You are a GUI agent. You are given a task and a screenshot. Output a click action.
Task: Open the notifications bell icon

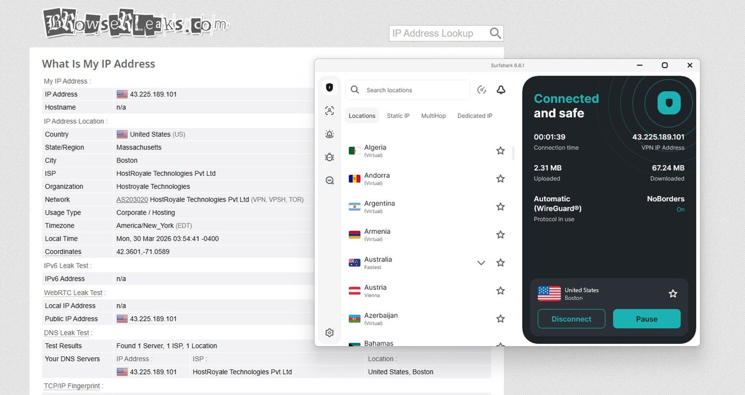click(x=501, y=90)
